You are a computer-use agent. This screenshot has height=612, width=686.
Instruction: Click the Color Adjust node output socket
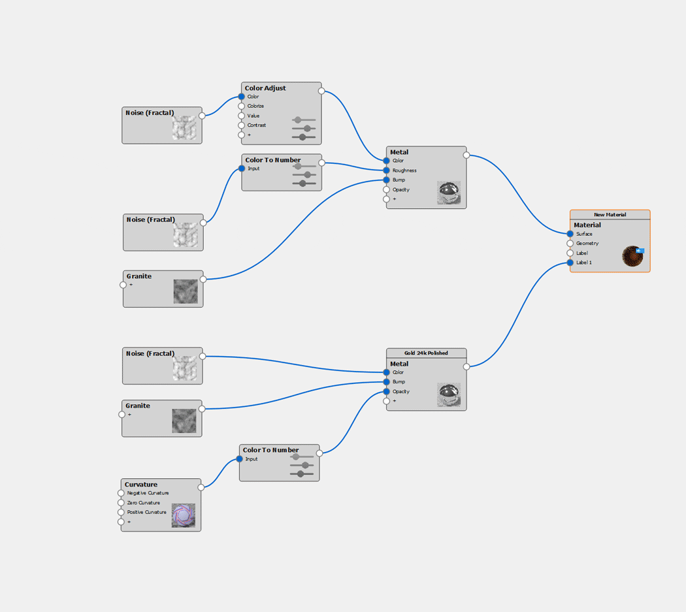pos(321,91)
